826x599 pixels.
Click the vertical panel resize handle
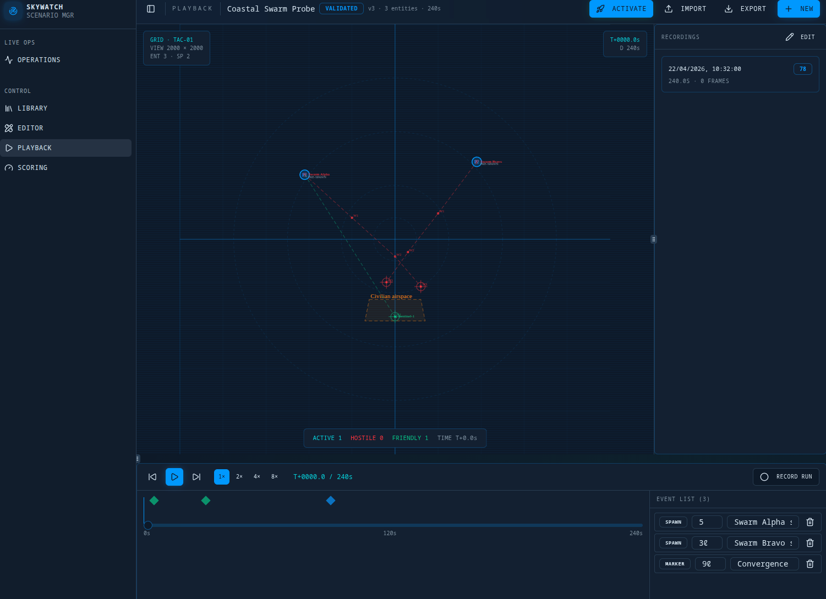coord(654,239)
